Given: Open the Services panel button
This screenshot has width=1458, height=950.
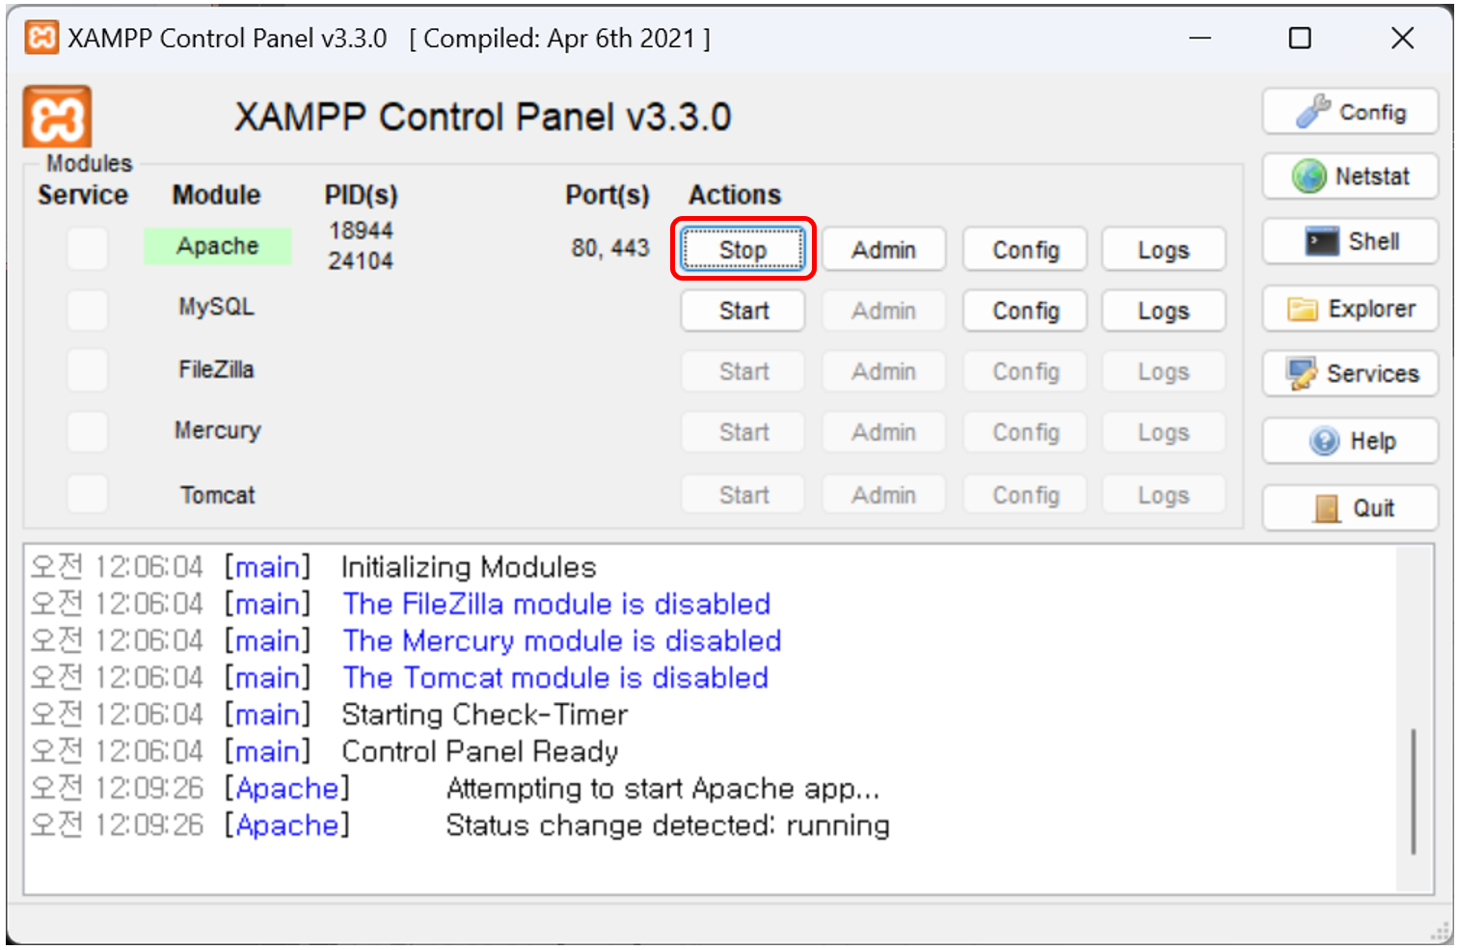Looking at the screenshot, I should click(x=1350, y=373).
